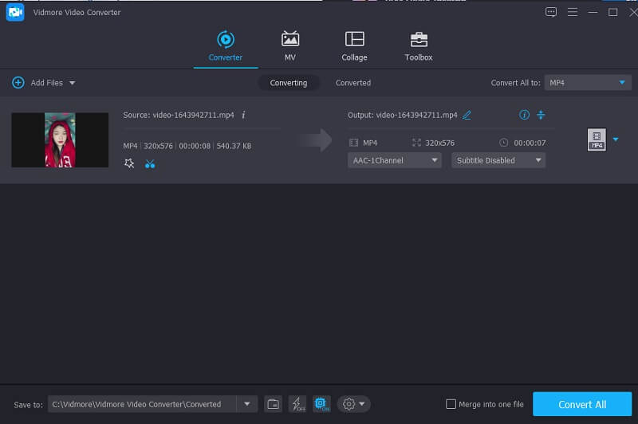Toggle the hardware acceleration lightning icon
The height and width of the screenshot is (424, 638).
point(297,404)
